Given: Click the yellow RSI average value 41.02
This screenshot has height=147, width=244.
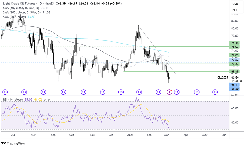Looking at the screenshot, I should pos(38,100).
